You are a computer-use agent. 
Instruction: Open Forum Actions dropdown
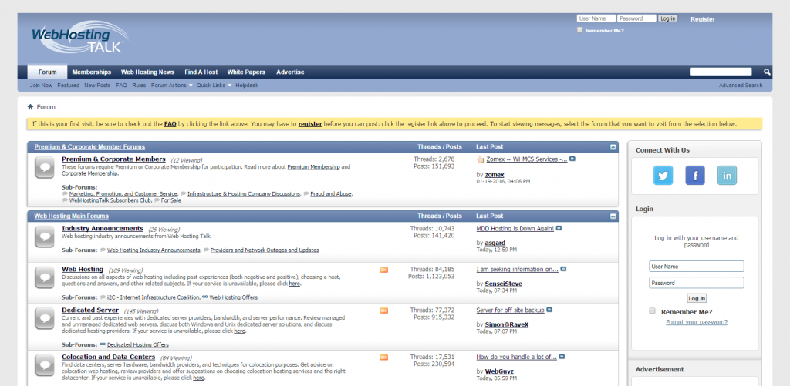172,85
